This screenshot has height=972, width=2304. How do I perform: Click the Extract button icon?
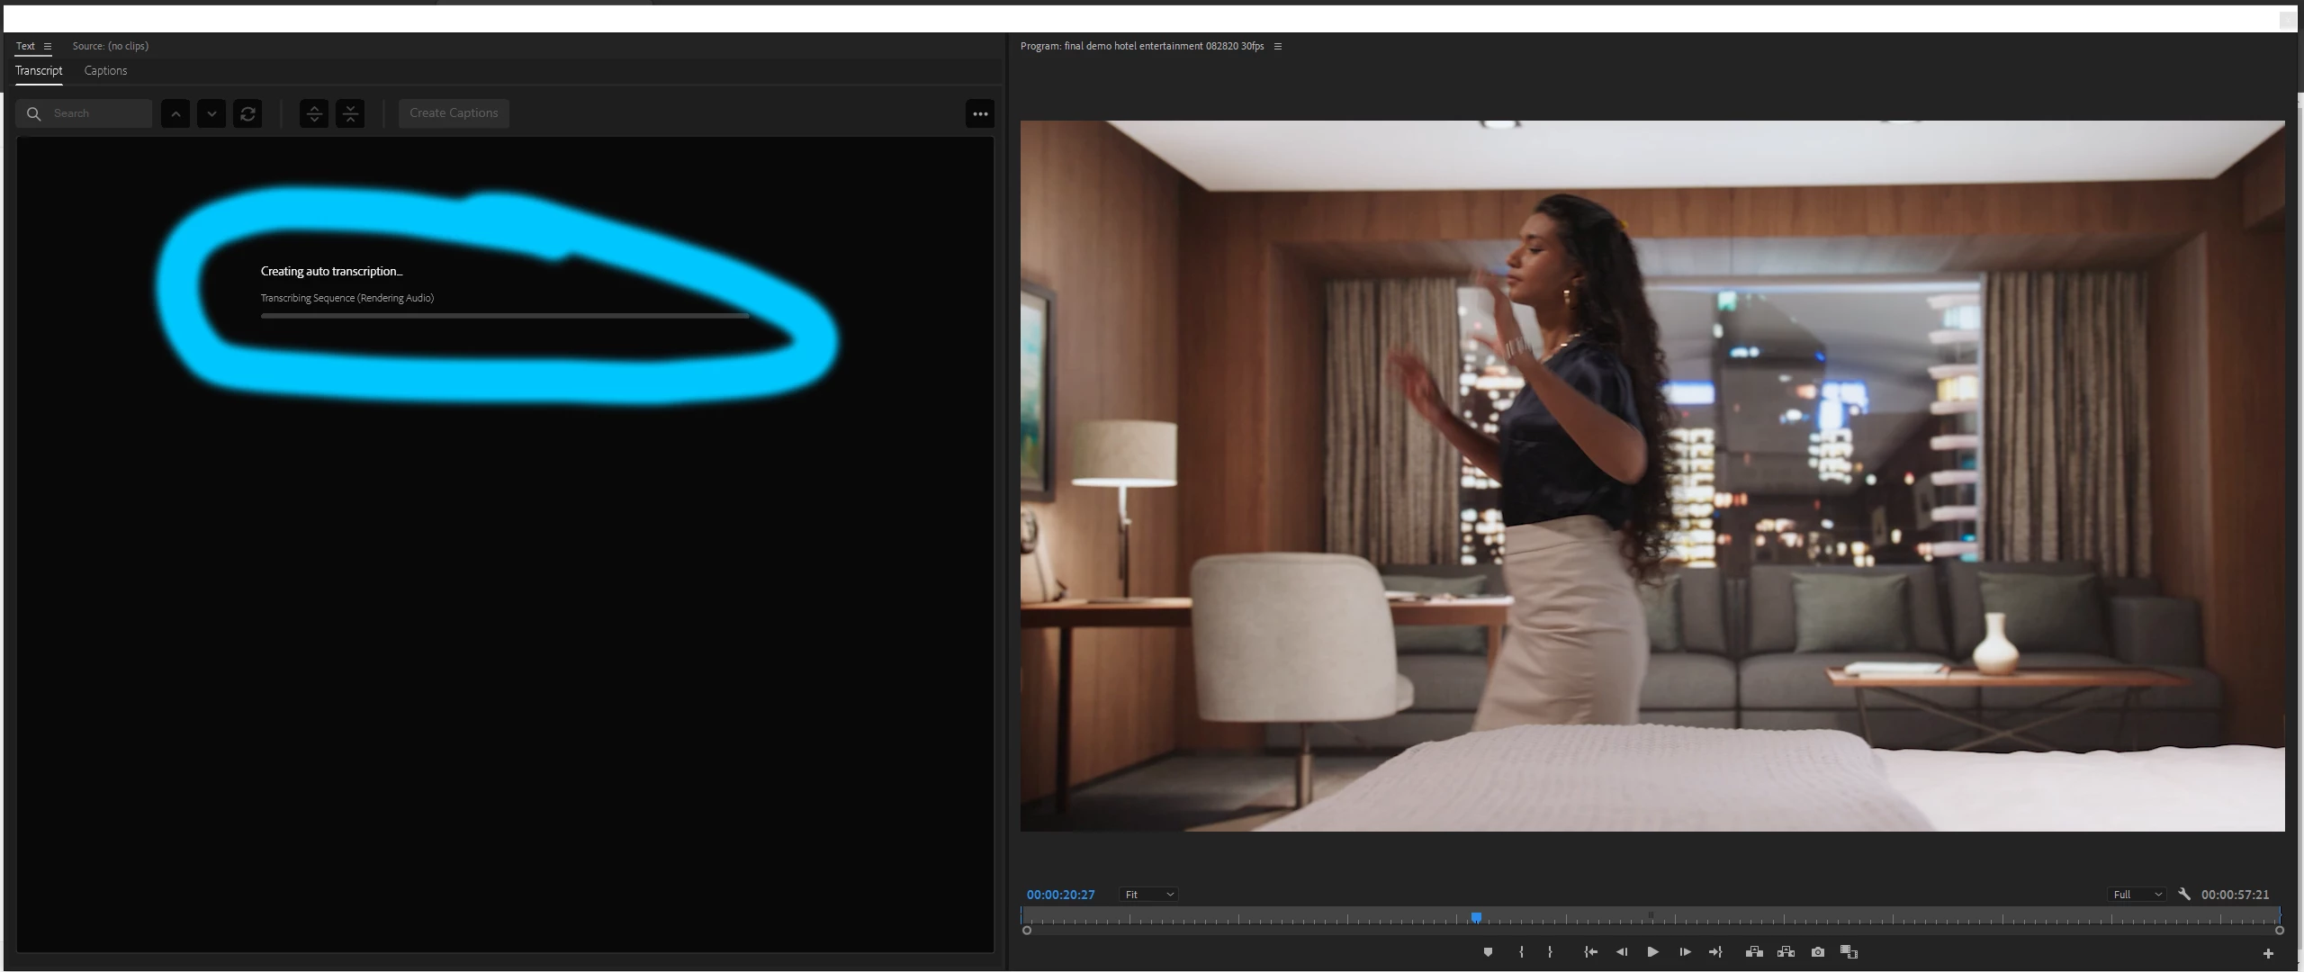[x=1786, y=952]
